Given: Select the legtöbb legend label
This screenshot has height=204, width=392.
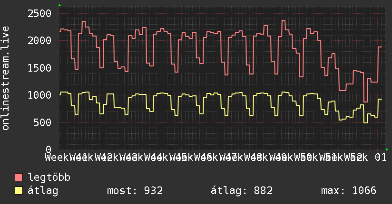Looking at the screenshot, I should click(49, 178).
